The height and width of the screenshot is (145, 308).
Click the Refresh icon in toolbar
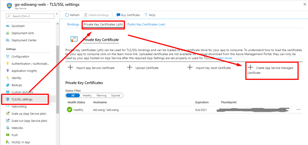point(67,15)
